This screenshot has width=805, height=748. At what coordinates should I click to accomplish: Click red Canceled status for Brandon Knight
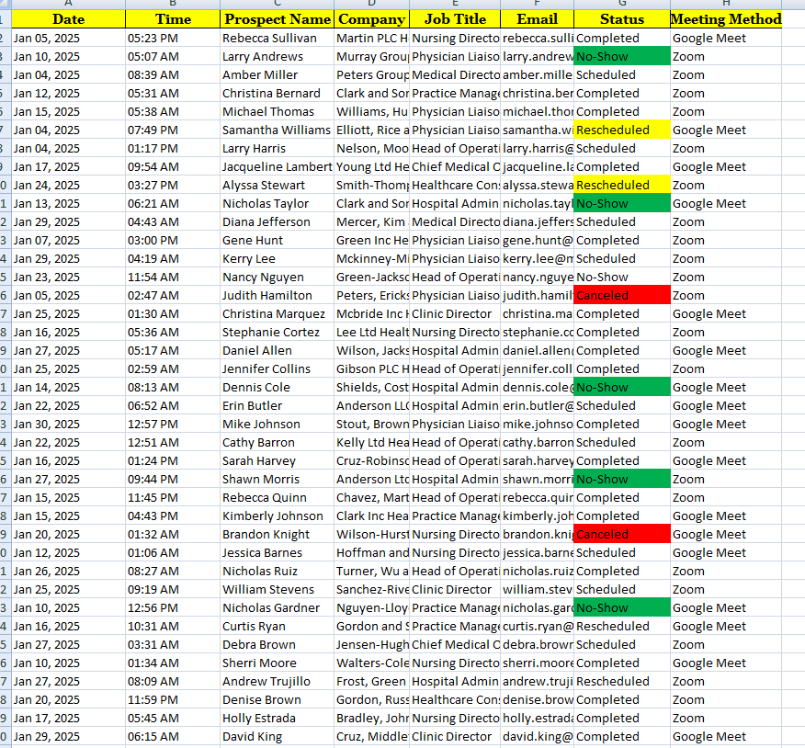(x=621, y=535)
